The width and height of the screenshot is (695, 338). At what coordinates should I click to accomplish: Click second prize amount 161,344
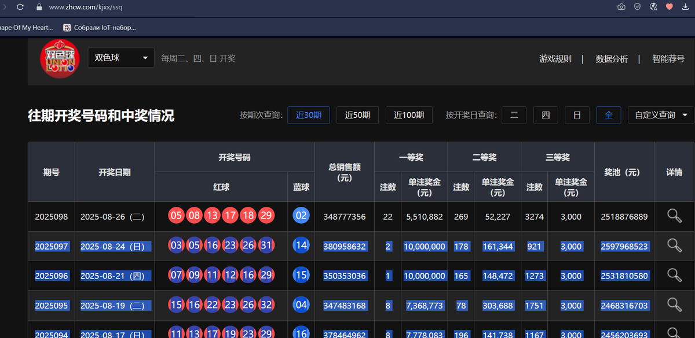tap(498, 246)
